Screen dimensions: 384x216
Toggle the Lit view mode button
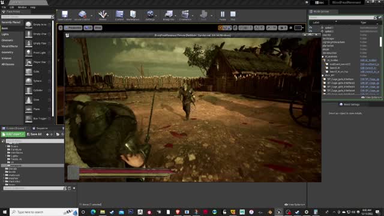click(88, 28)
